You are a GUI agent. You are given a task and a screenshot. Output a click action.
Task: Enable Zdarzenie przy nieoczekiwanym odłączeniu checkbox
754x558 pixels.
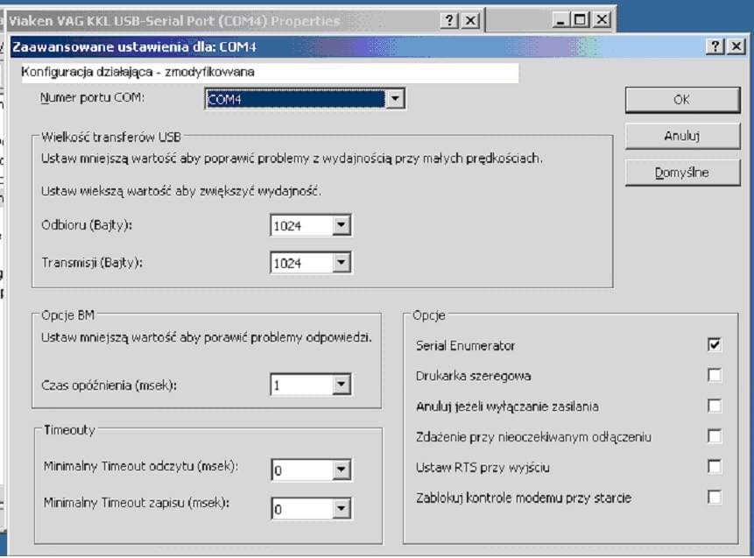click(x=715, y=436)
